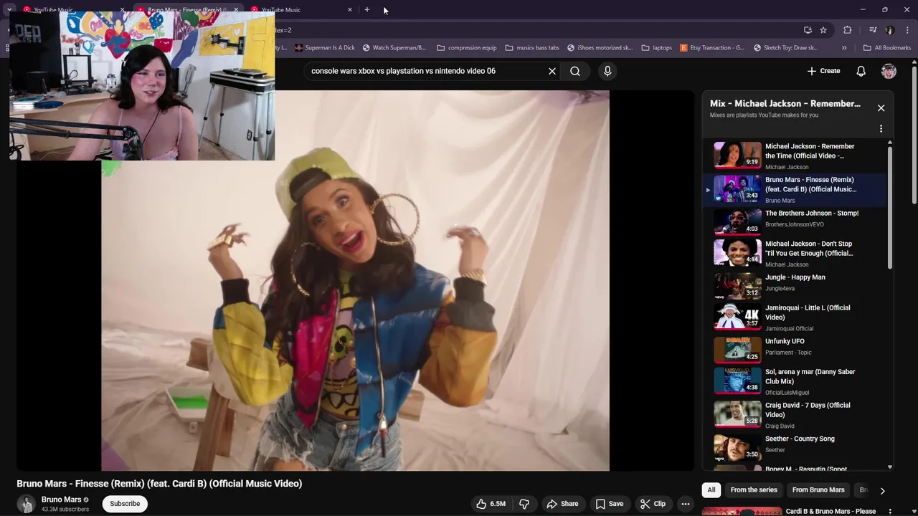Select the From Bruno Mars chip

[818, 490]
